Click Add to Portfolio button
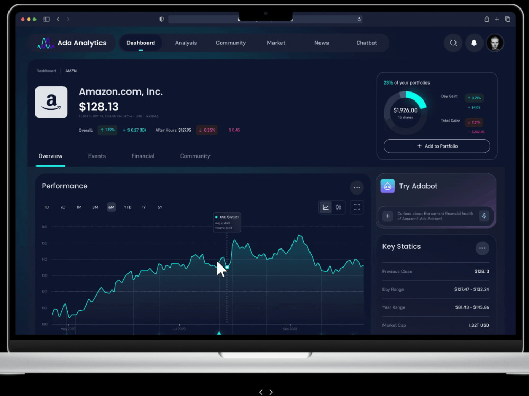 [436, 146]
